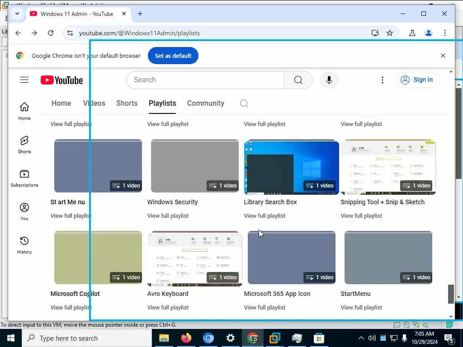The image size is (463, 347).
Task: Open Chrome Labs flask icon
Action: [x=412, y=33]
